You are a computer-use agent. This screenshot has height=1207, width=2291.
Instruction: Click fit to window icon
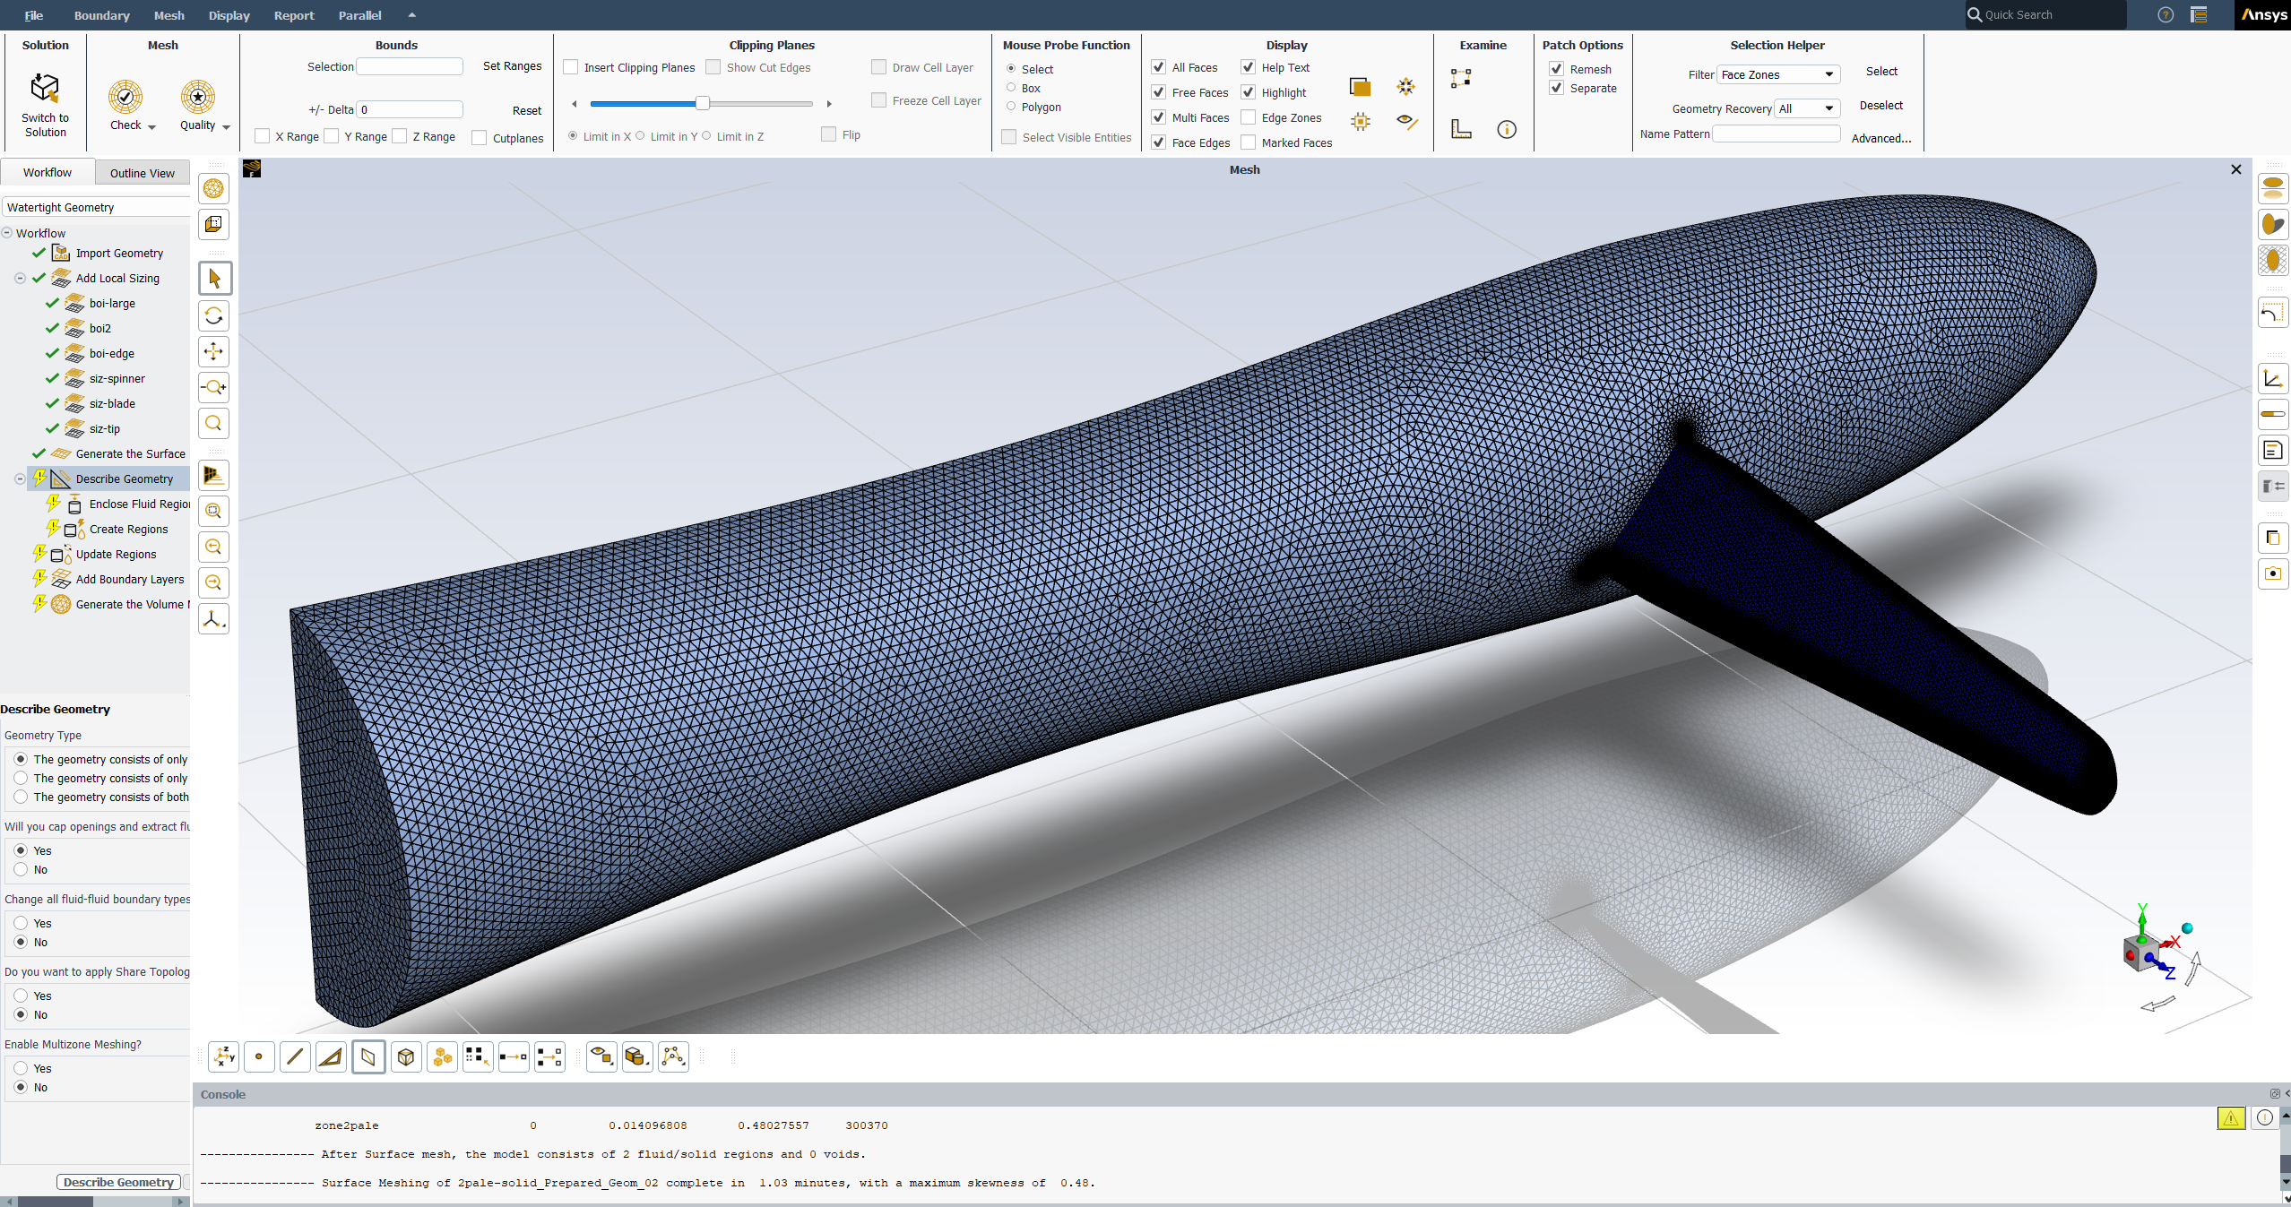214,511
